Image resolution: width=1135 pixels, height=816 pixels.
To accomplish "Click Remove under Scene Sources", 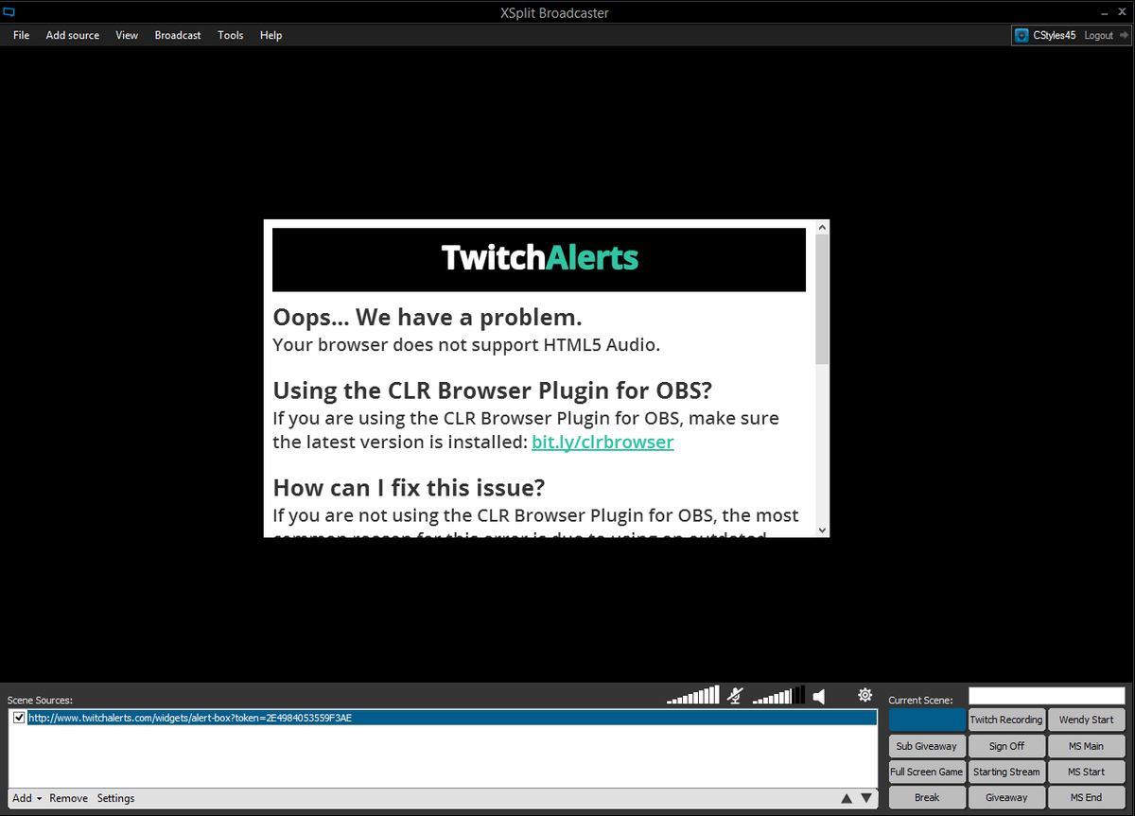I will [68, 798].
